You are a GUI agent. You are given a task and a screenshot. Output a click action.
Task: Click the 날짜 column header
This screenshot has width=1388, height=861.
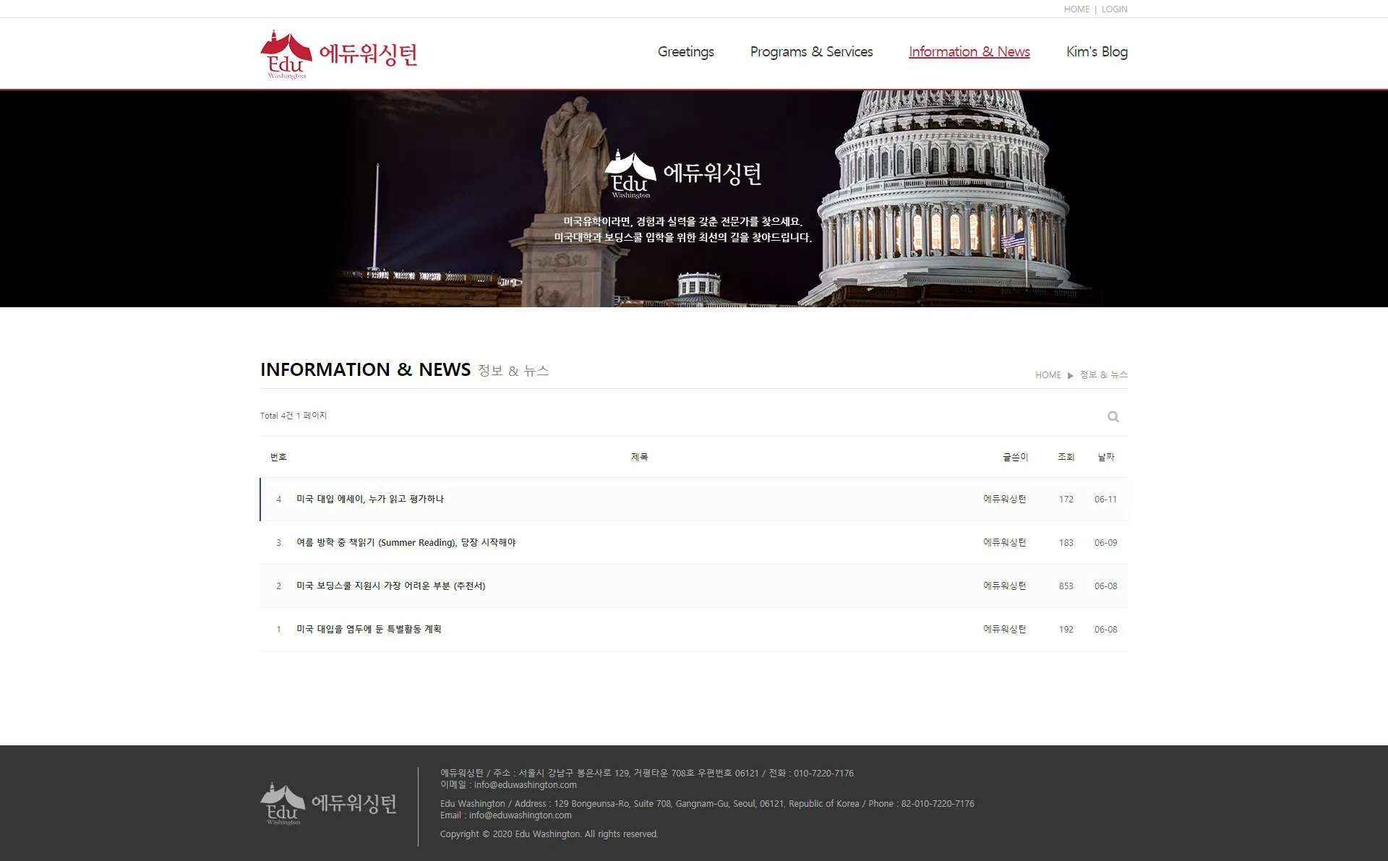click(1106, 457)
